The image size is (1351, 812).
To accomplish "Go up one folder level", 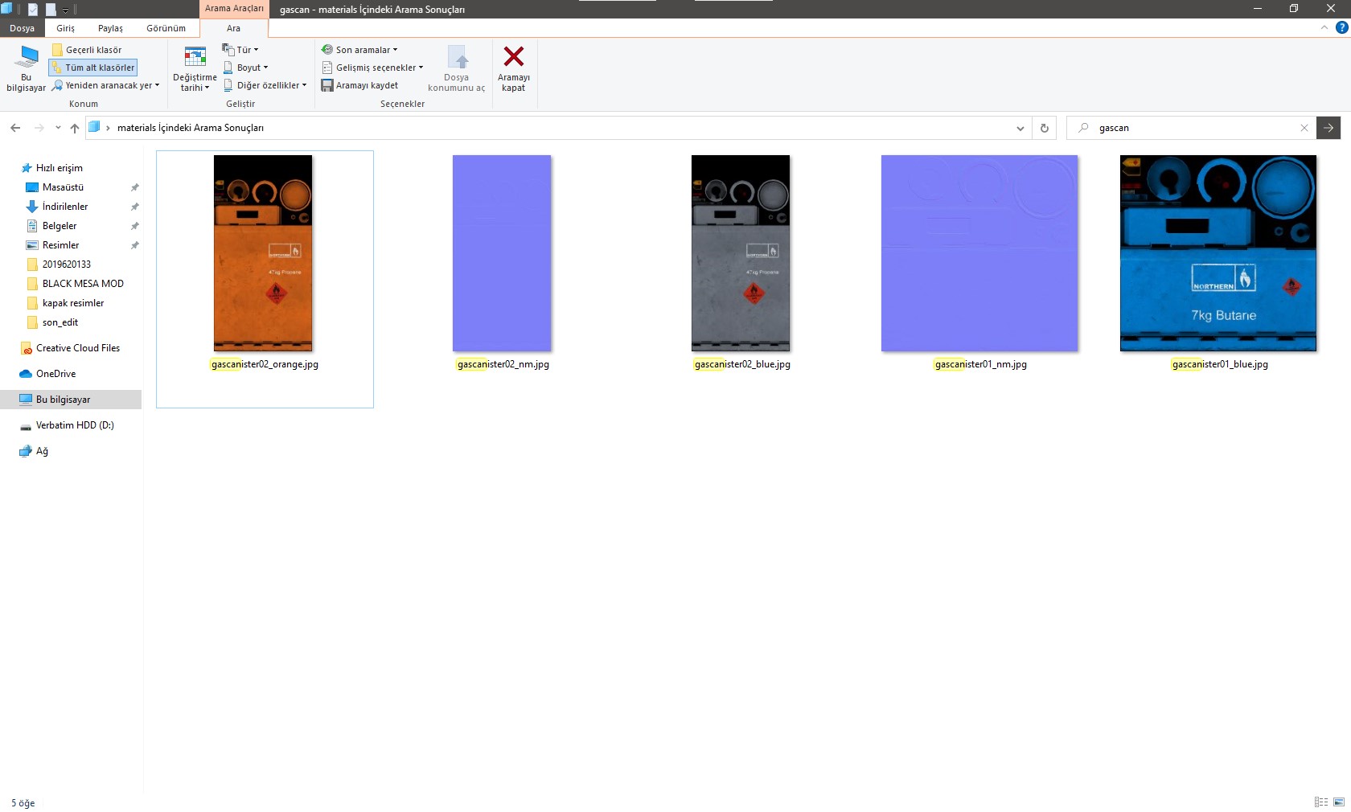I will 75,128.
